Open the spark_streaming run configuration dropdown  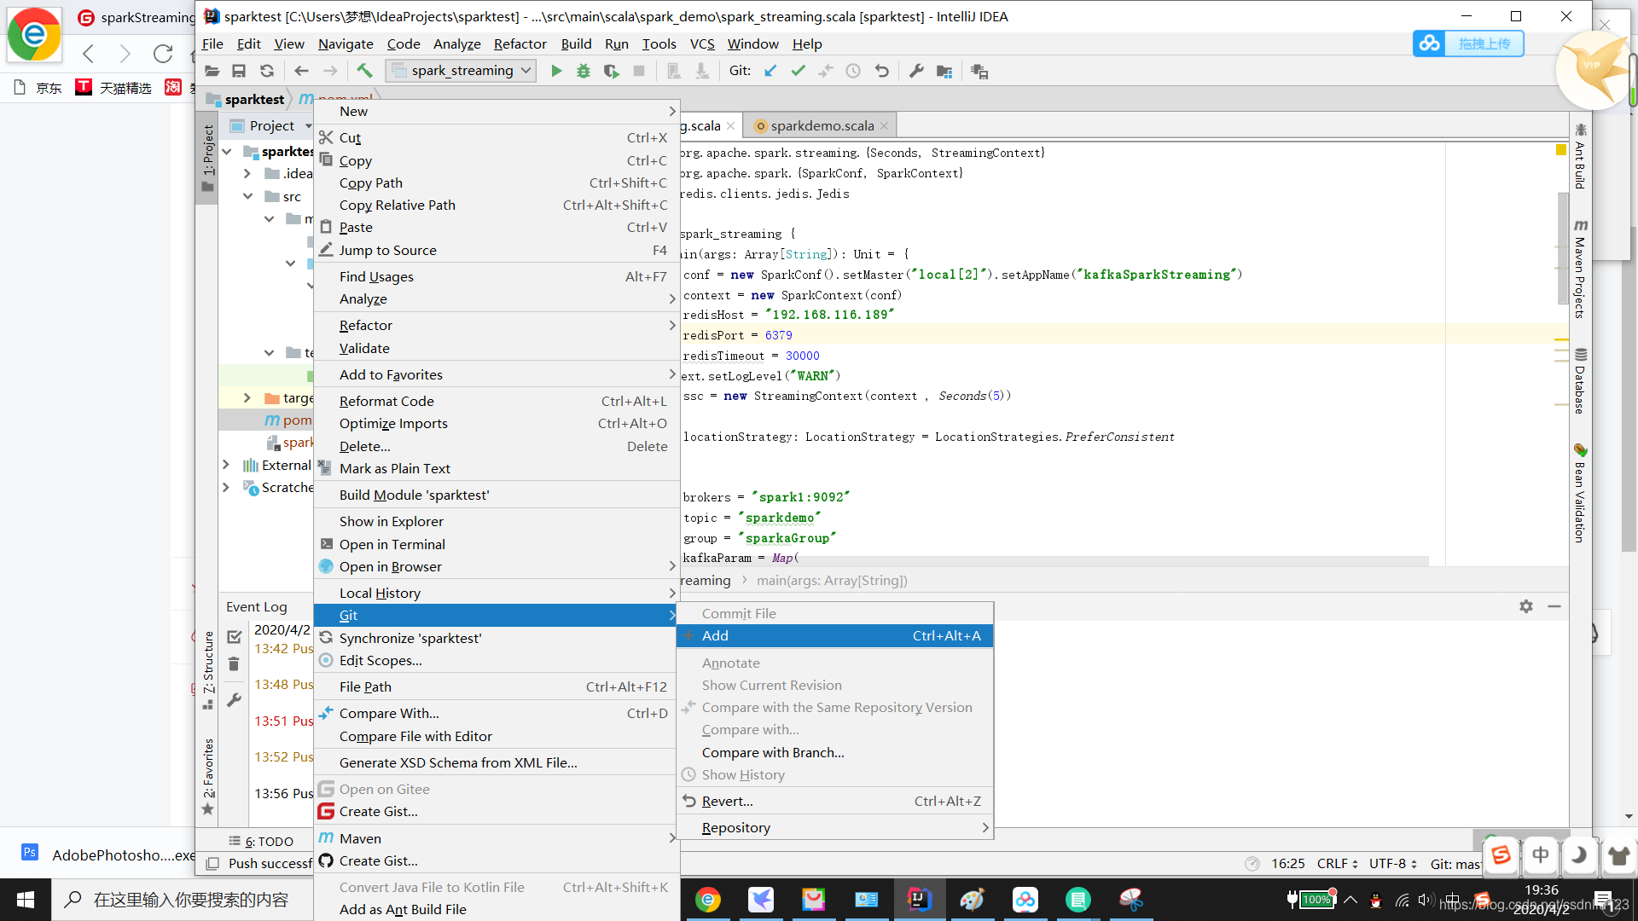(462, 71)
